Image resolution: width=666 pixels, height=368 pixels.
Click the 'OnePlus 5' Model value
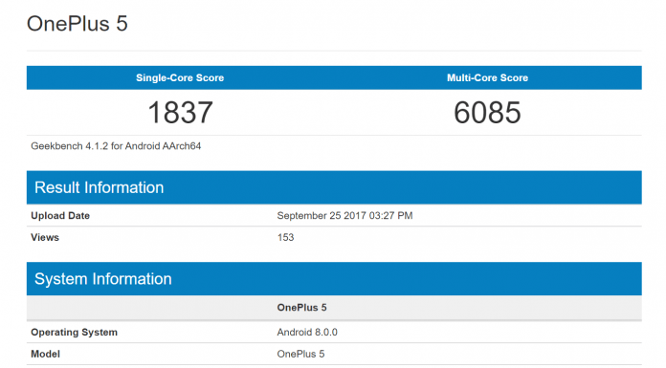pyautogui.click(x=300, y=354)
